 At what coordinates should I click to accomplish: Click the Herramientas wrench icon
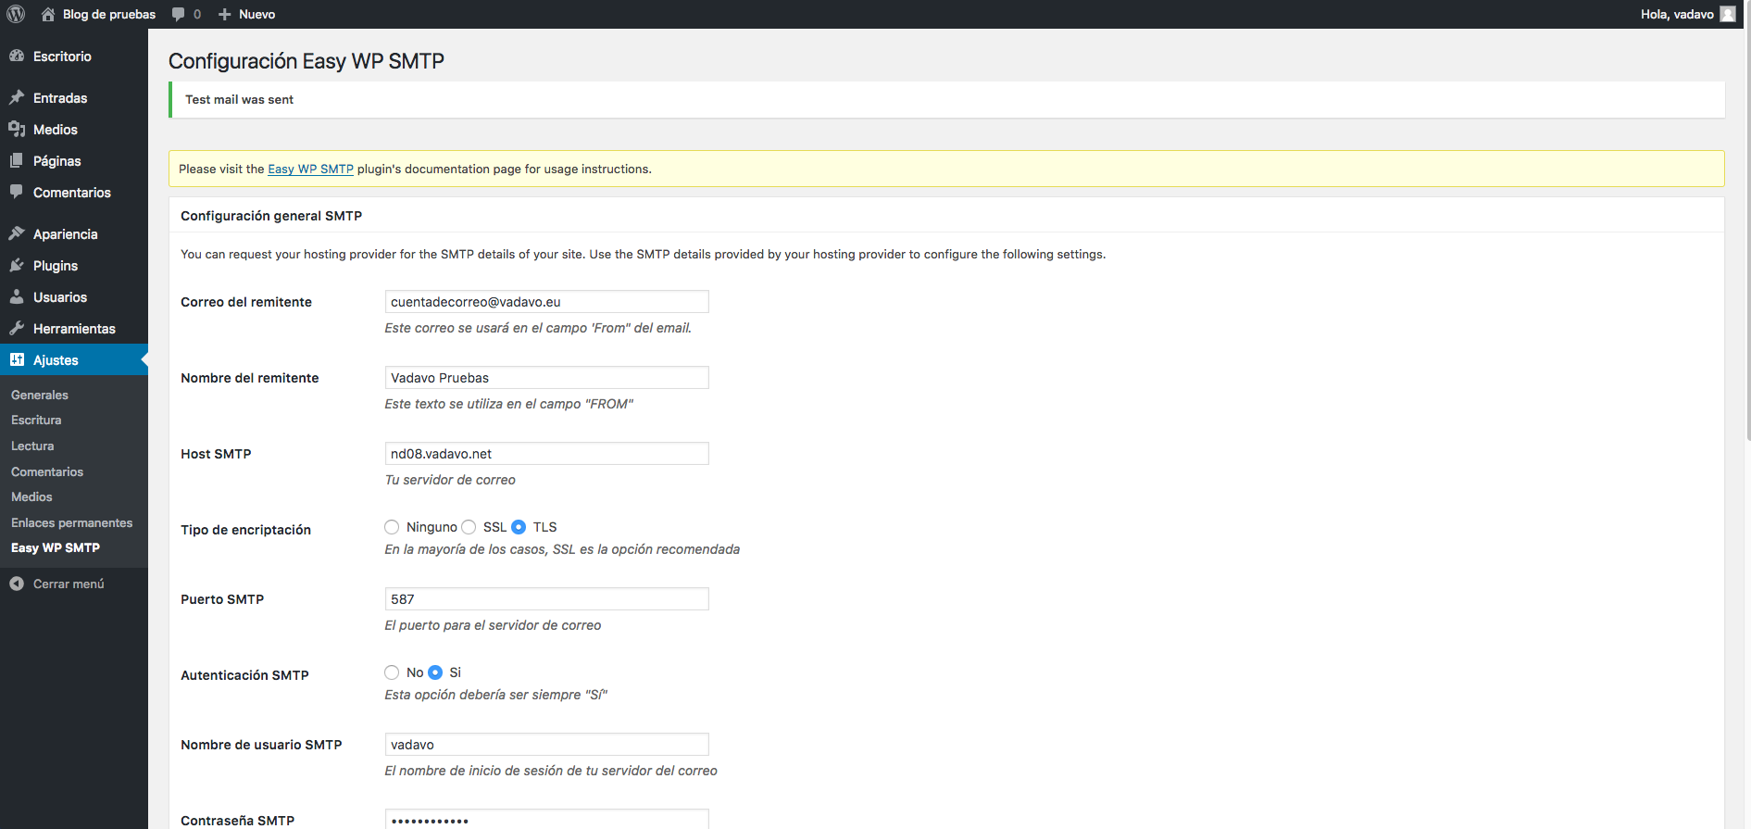(17, 328)
